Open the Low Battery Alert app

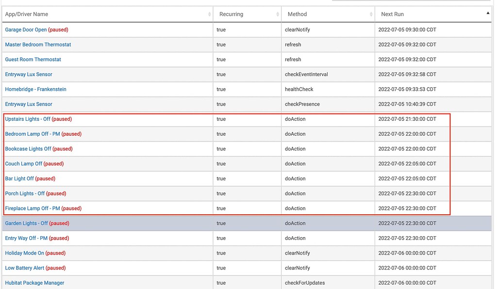(23, 268)
